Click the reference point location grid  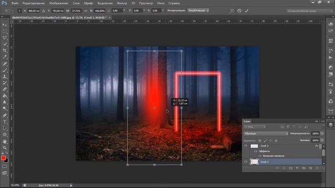click(x=19, y=10)
